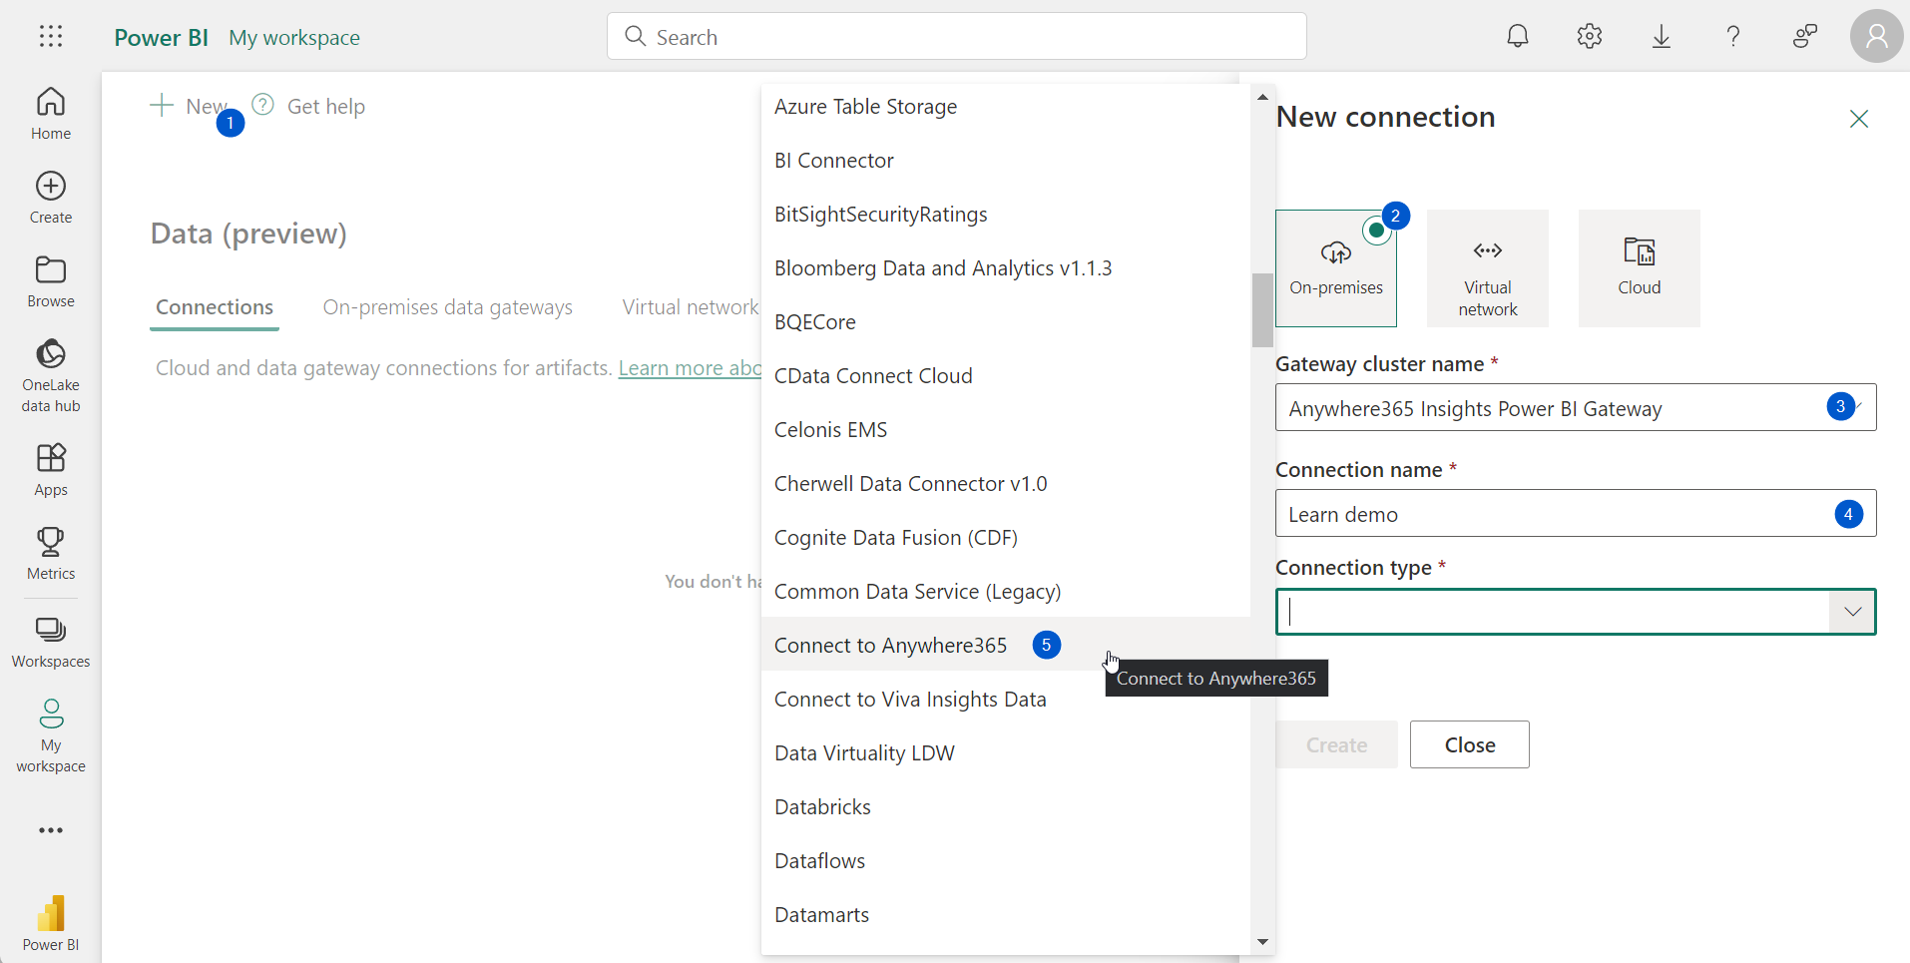Choose Cherwell Data Connector v1.0
The image size is (1910, 963).
pos(1006,484)
